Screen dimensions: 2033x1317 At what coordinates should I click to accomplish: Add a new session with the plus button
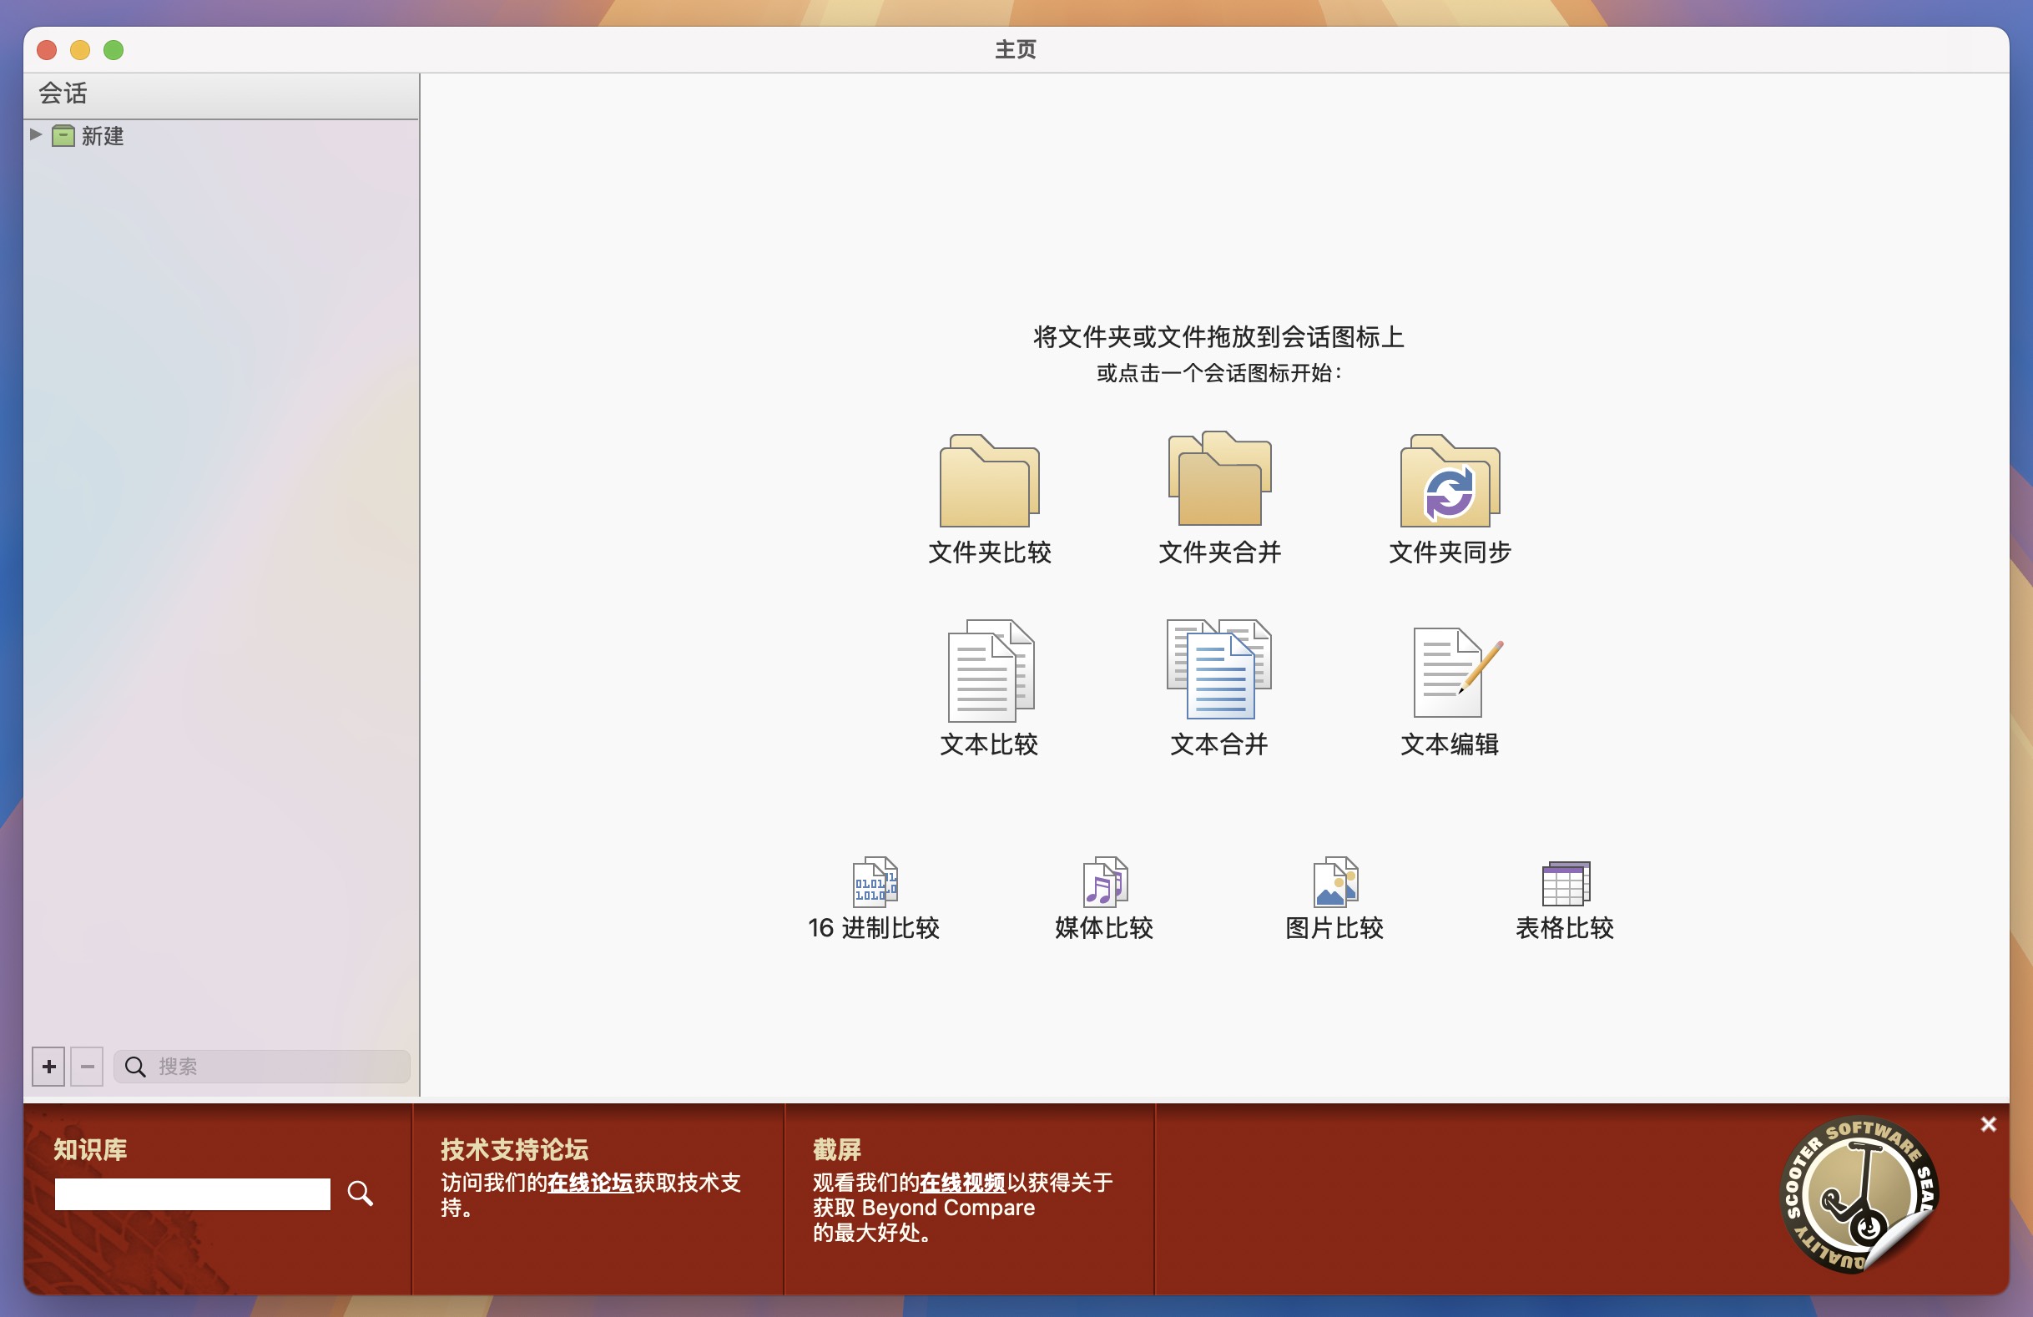[48, 1067]
